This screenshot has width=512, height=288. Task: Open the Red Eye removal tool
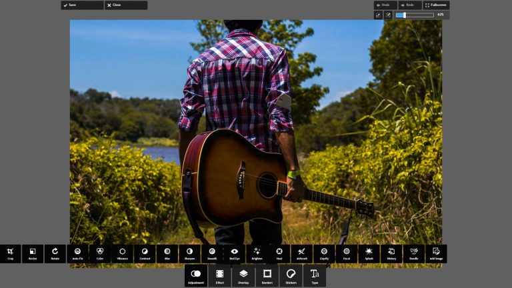pyautogui.click(x=234, y=253)
